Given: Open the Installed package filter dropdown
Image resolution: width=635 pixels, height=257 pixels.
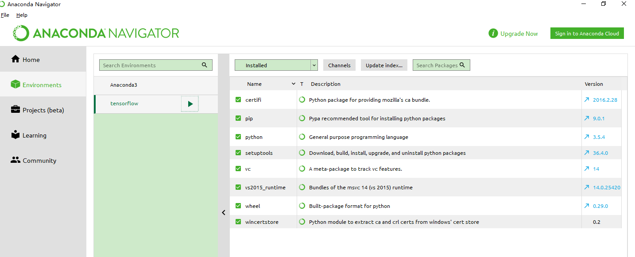Looking at the screenshot, I should (314, 65).
